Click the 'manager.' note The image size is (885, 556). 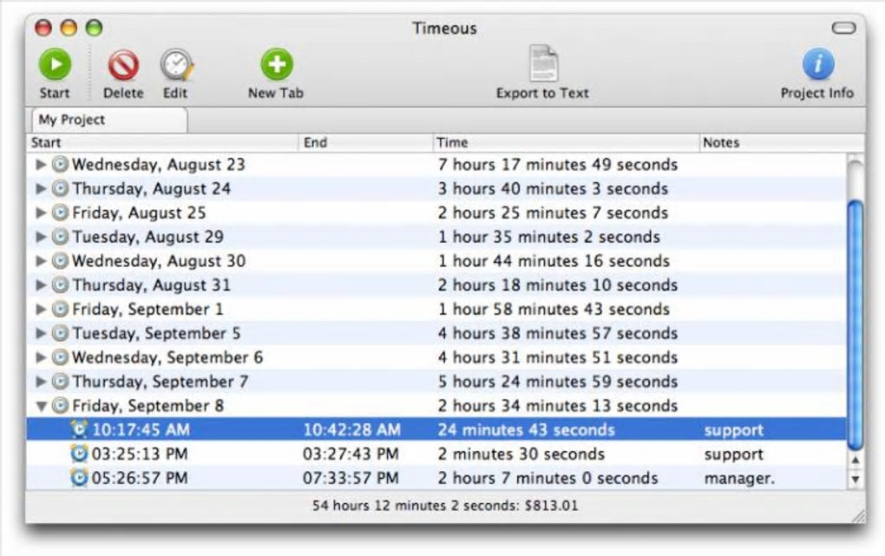click(739, 479)
